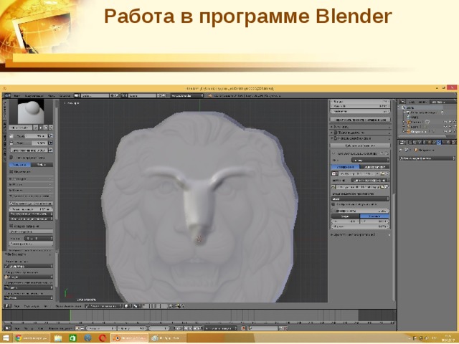Click the Scene icon in outliner tree
This screenshot has width=459, height=344.
tap(404, 107)
